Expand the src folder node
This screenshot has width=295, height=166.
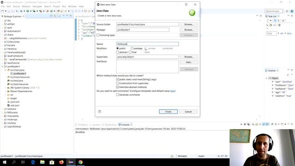pyautogui.click(x=6, y=95)
